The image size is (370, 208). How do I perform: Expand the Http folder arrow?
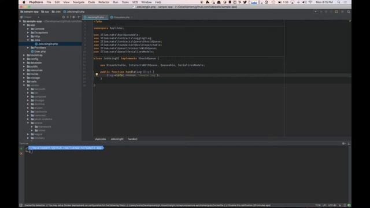pyautogui.click(x=28, y=36)
